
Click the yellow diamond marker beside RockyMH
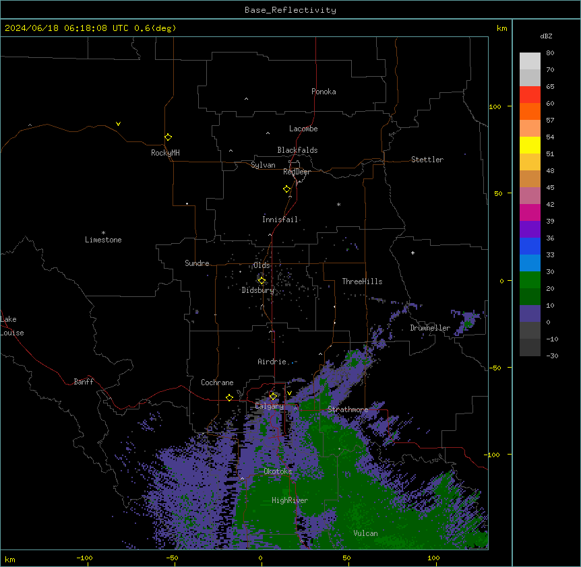click(x=168, y=137)
